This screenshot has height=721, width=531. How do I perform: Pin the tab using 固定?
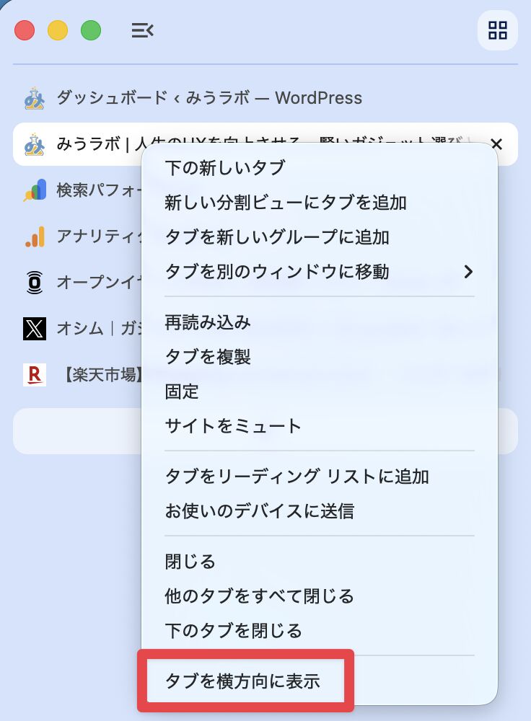pos(182,392)
